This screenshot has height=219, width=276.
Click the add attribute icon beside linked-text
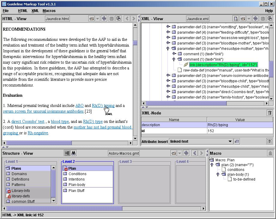pos(237,141)
